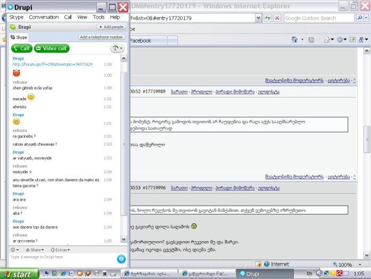
Task: Open the call quality info dropdown
Action: pyautogui.click(x=117, y=49)
